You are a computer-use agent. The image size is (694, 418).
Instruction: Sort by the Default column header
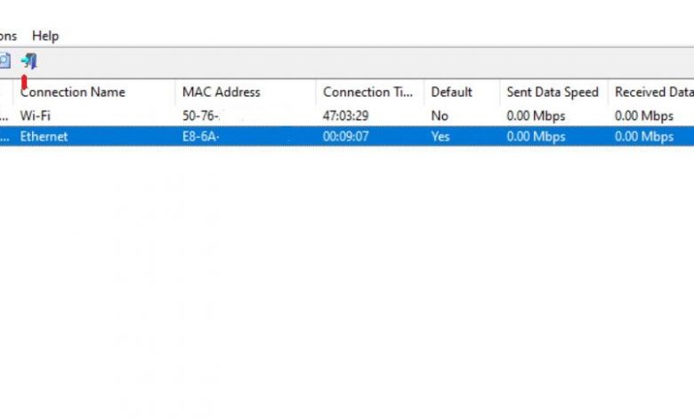point(451,92)
